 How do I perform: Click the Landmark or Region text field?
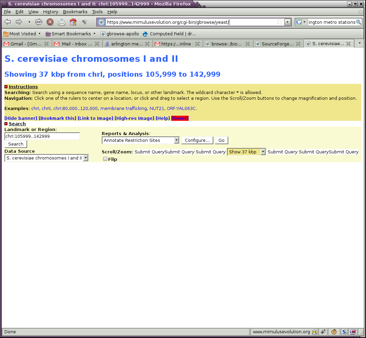42,136
